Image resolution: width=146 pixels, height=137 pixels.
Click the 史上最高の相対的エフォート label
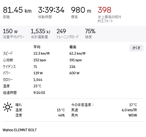[109, 19]
